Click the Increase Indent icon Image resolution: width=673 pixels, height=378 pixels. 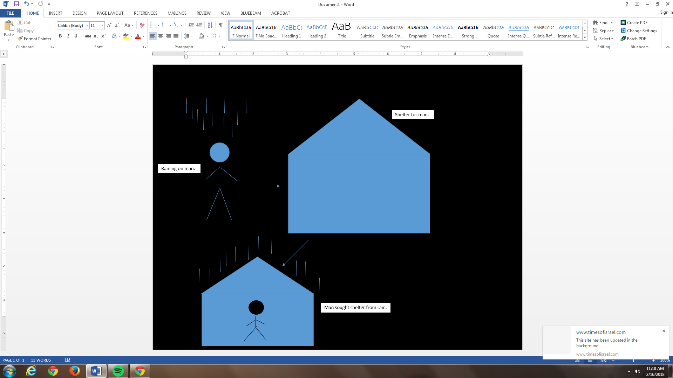pyautogui.click(x=199, y=25)
